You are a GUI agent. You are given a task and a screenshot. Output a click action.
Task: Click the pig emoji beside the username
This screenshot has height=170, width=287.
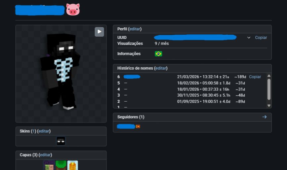(x=73, y=9)
